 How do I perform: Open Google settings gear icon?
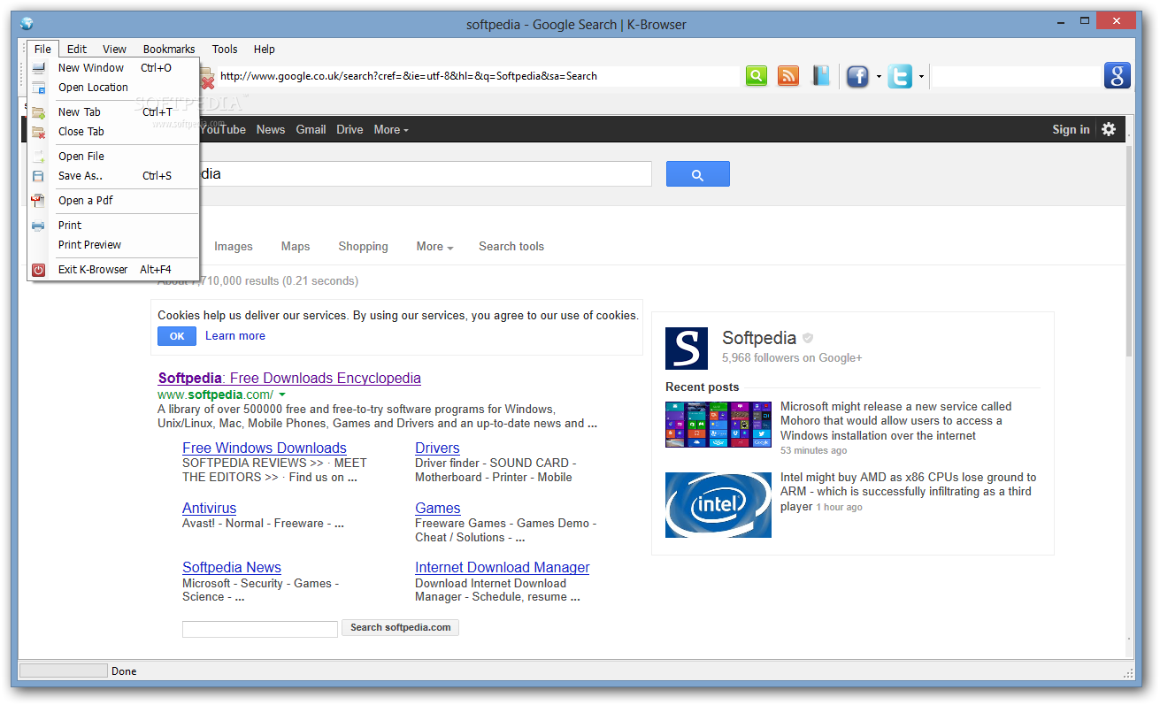[x=1109, y=129]
